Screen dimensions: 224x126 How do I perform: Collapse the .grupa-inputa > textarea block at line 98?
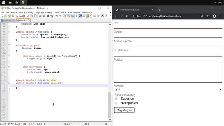(9, 32)
